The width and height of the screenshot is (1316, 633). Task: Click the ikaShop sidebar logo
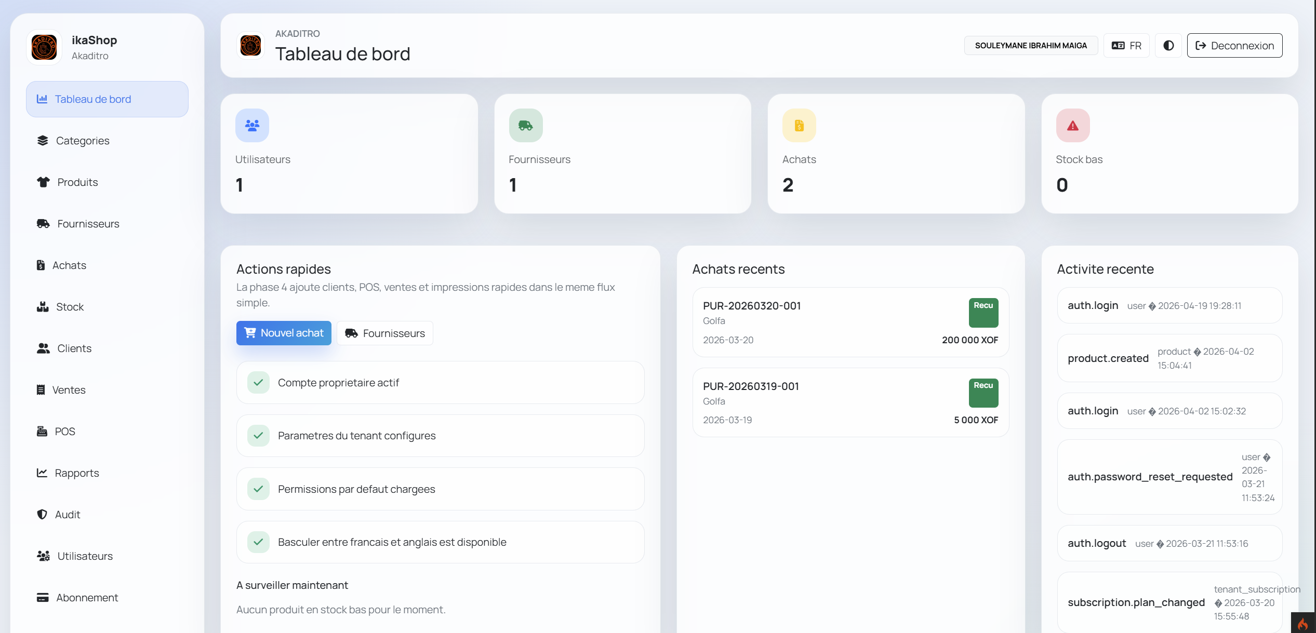tap(44, 47)
